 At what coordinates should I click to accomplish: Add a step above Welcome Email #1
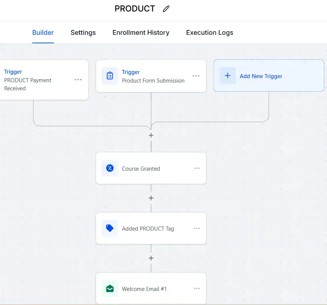click(151, 258)
